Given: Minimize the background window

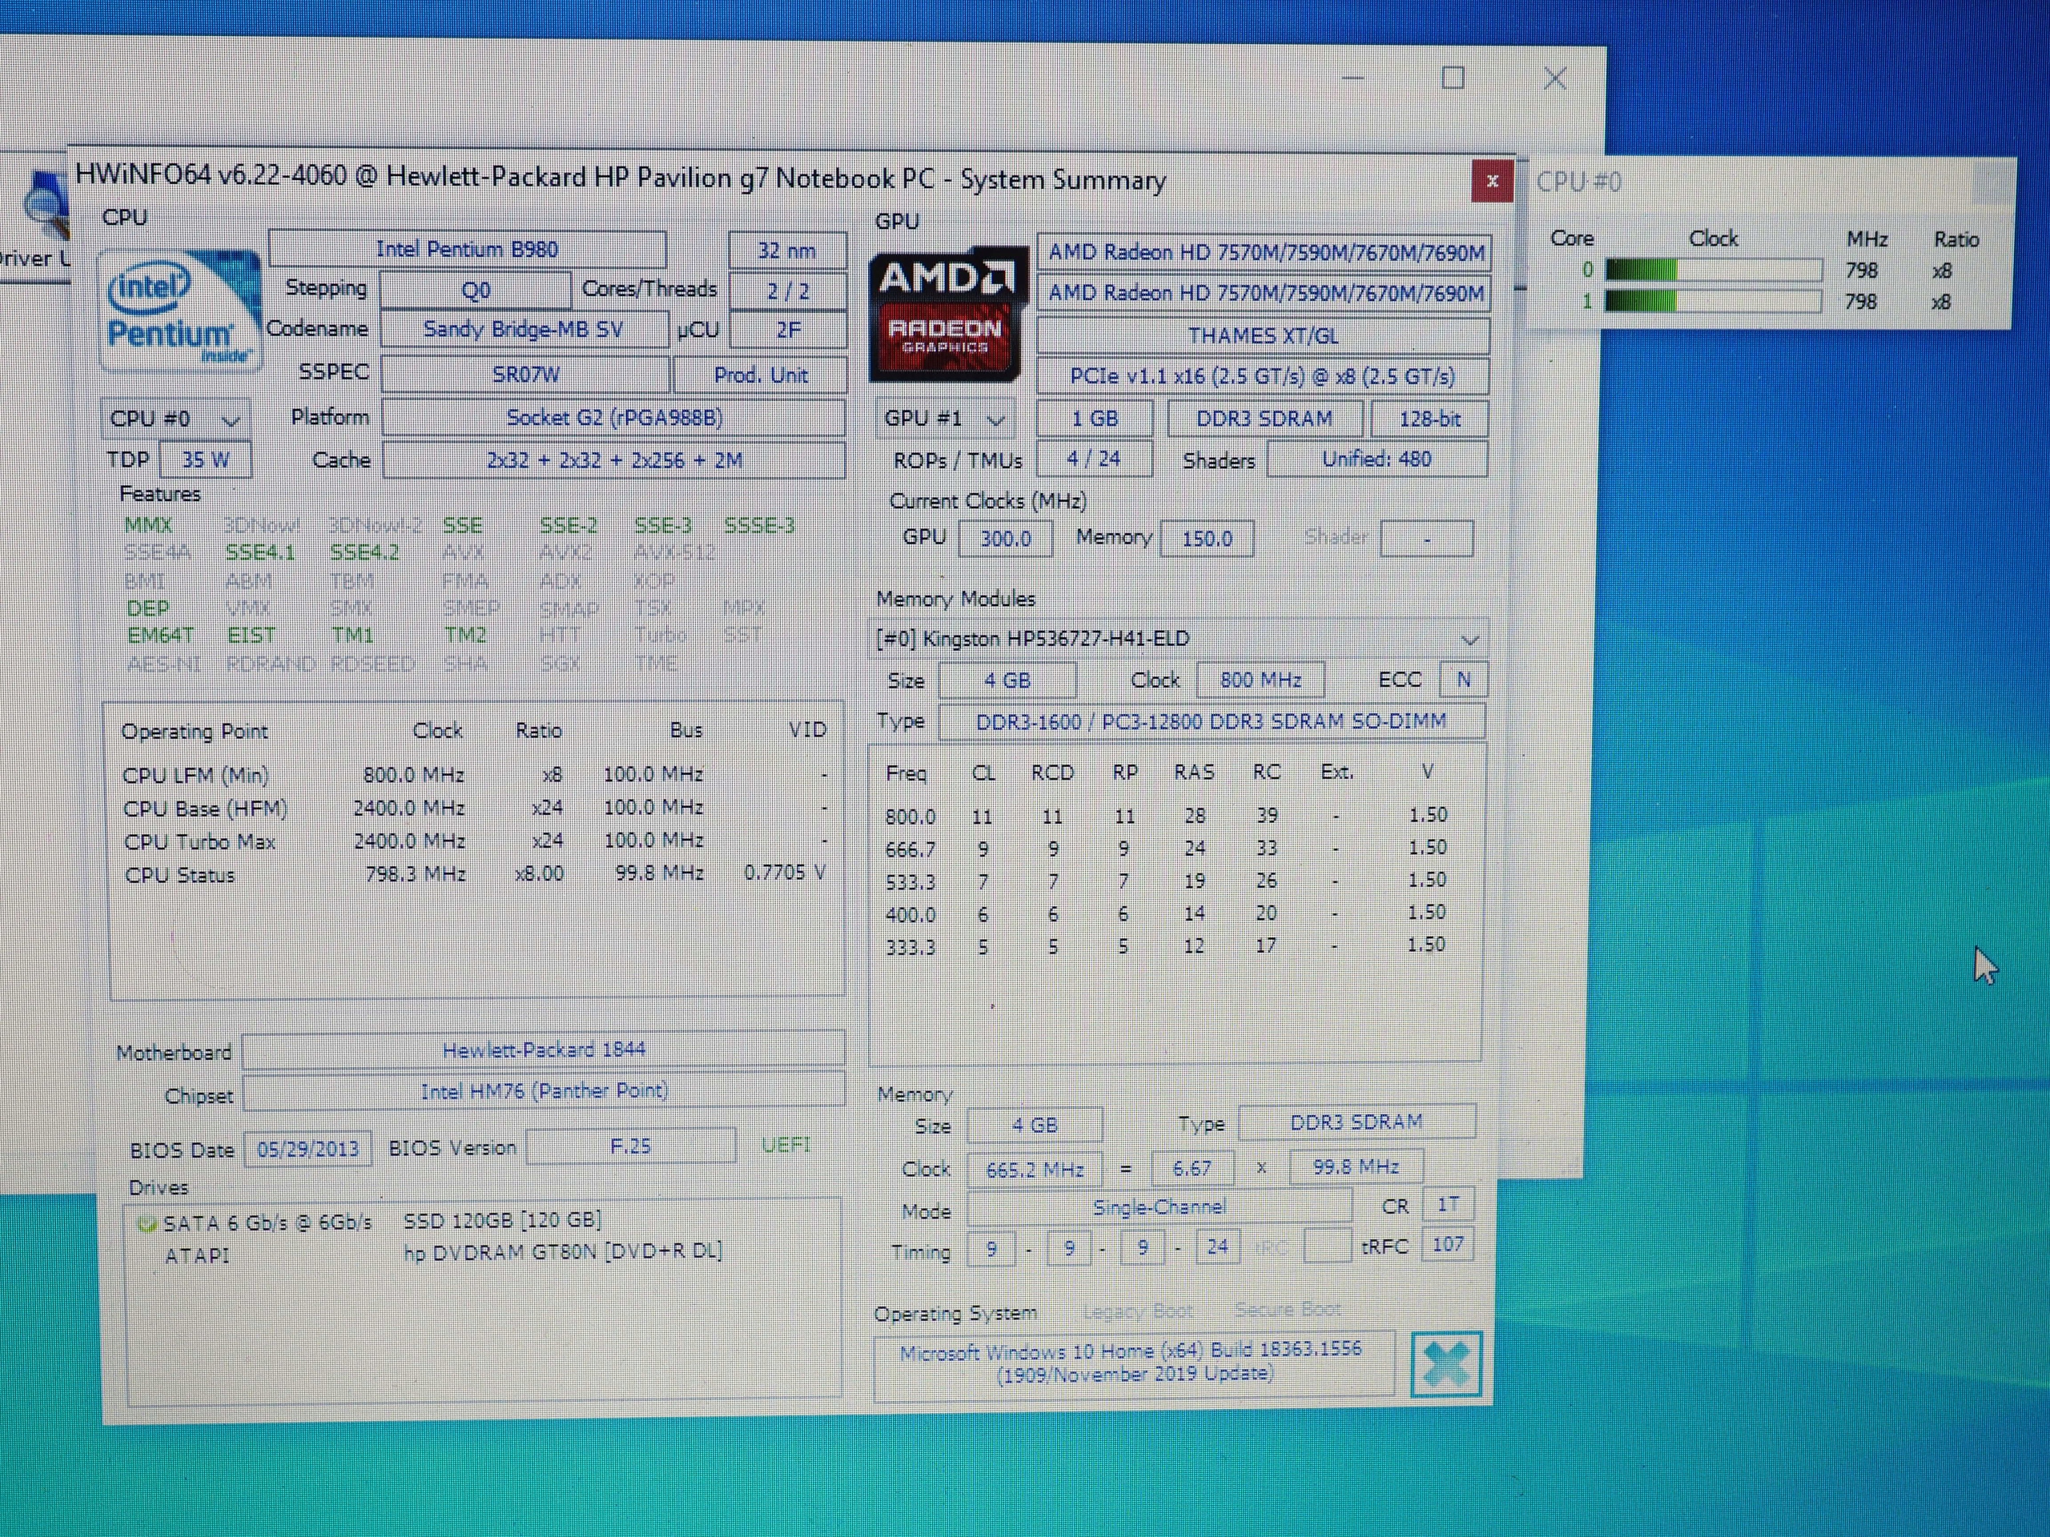Looking at the screenshot, I should [x=1353, y=78].
